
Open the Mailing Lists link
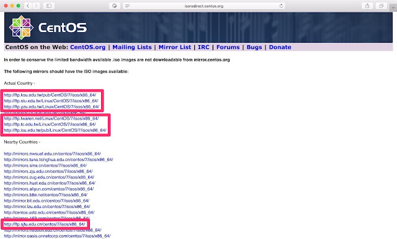click(x=132, y=47)
